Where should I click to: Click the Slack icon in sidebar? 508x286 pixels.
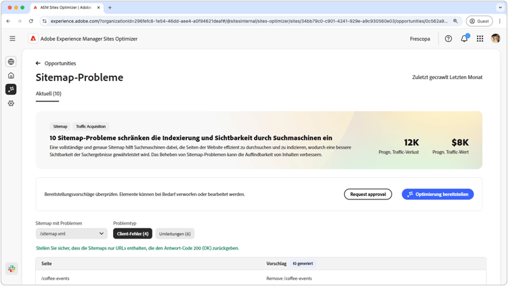(x=12, y=268)
